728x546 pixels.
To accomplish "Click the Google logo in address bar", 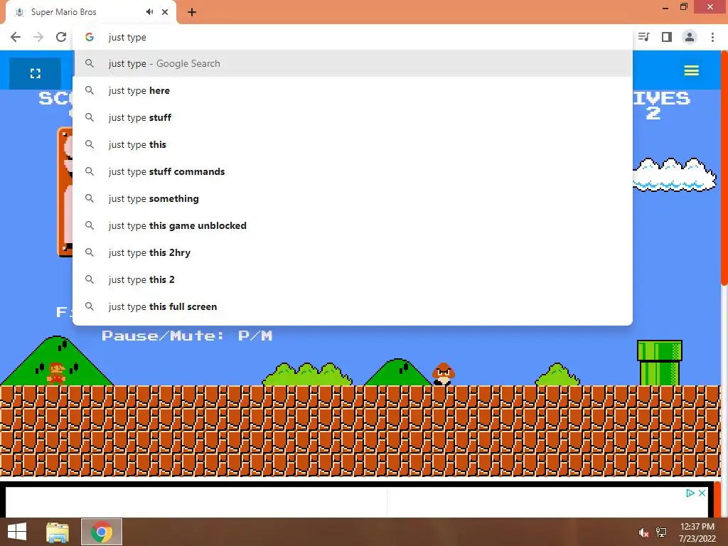I will [89, 37].
